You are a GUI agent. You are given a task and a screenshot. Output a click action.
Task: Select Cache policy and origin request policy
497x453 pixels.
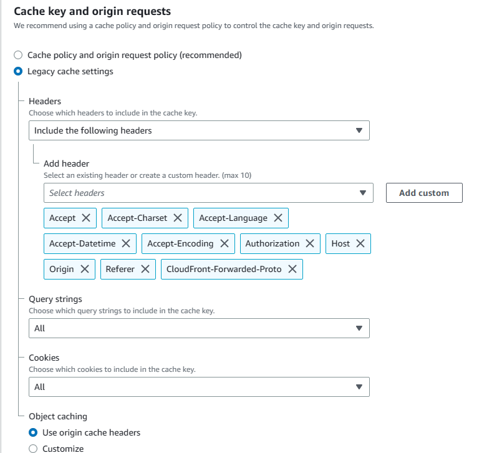pyautogui.click(x=18, y=55)
